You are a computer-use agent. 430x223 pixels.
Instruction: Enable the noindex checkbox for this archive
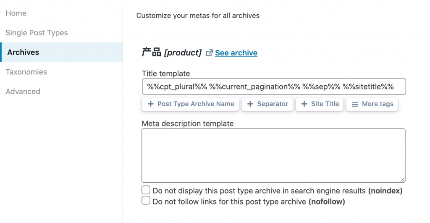coord(146,190)
